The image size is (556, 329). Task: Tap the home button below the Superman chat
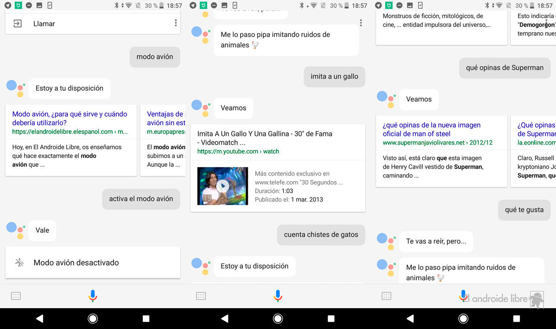463,318
